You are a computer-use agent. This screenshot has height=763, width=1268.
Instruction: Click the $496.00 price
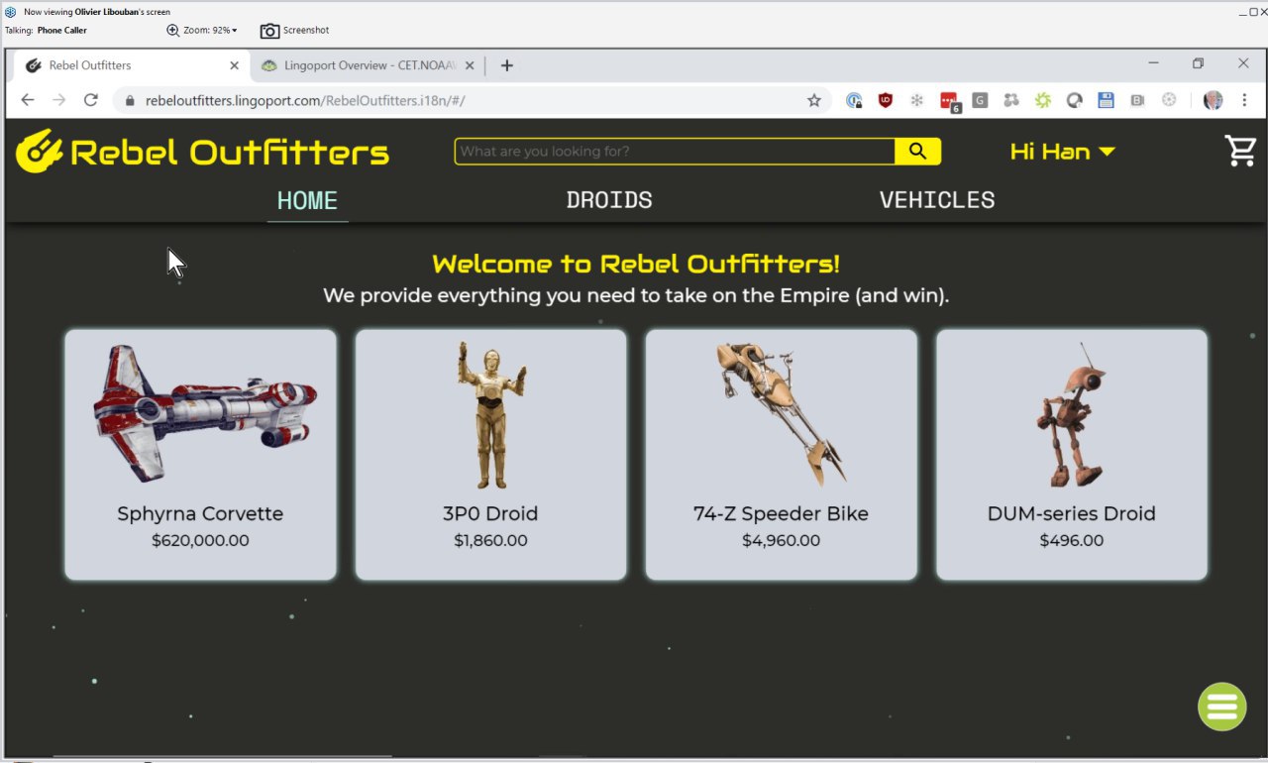click(1071, 541)
